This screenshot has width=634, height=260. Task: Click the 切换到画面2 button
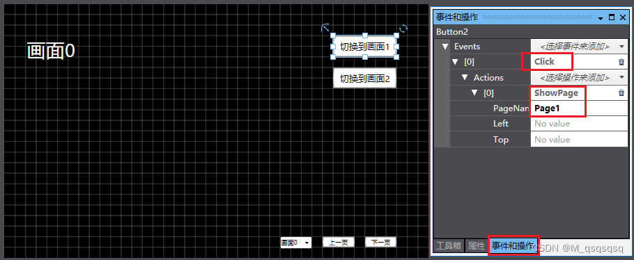pyautogui.click(x=364, y=79)
